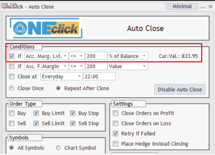Click the ONEclick logo image
Screen dimensions: 215x155
[x=46, y=28]
